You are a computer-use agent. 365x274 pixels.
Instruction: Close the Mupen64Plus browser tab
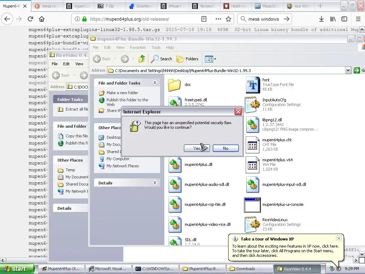click(x=25, y=6)
